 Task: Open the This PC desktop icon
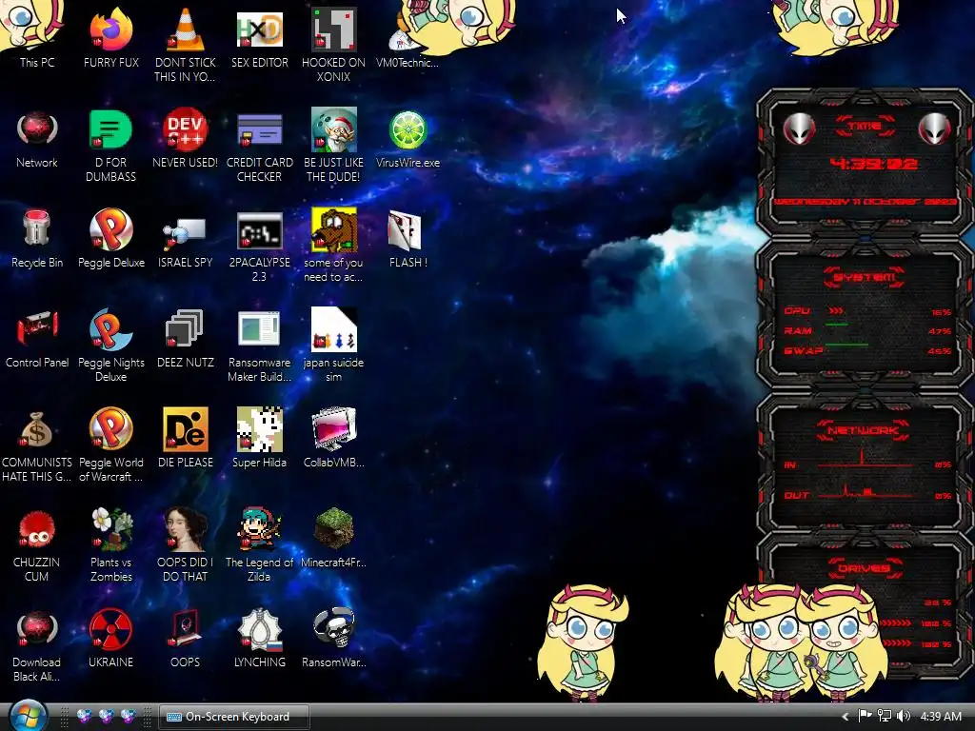[x=37, y=37]
